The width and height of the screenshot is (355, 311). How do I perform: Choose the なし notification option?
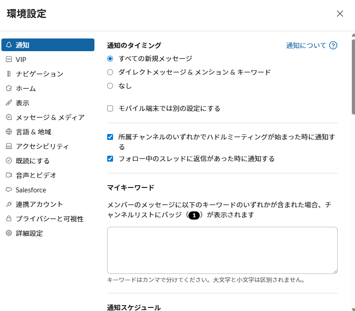(x=110, y=86)
